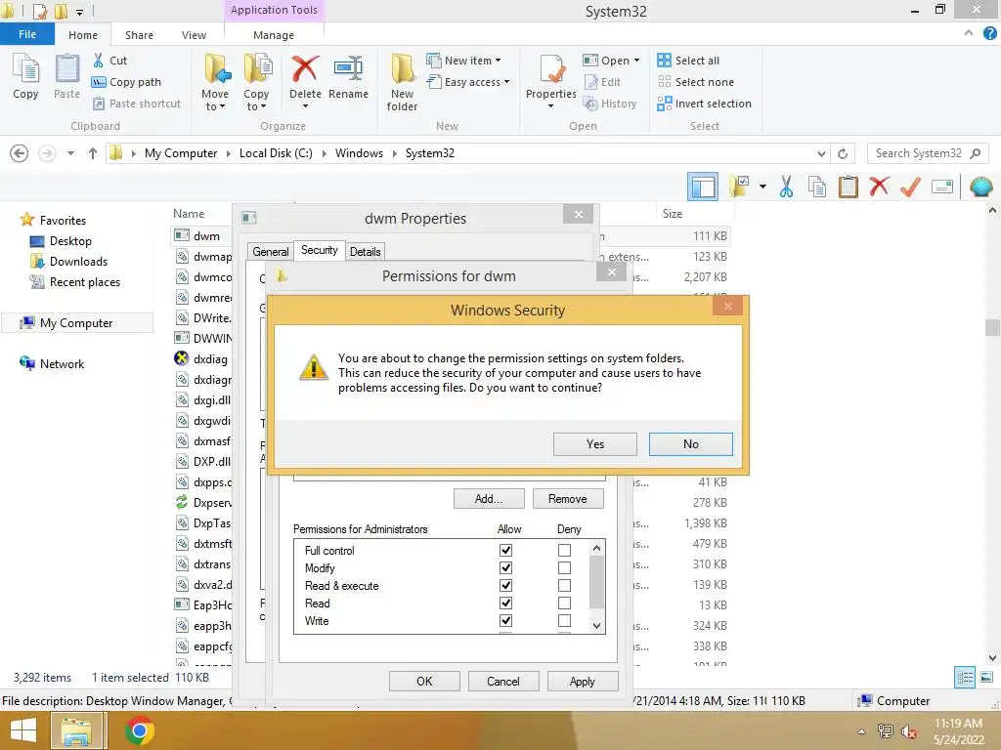The height and width of the screenshot is (750, 1001).
Task: Check Deny for Full control
Action: [x=564, y=550]
